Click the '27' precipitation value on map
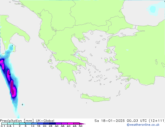The width and height of the screenshot is (165, 127). 10,74
